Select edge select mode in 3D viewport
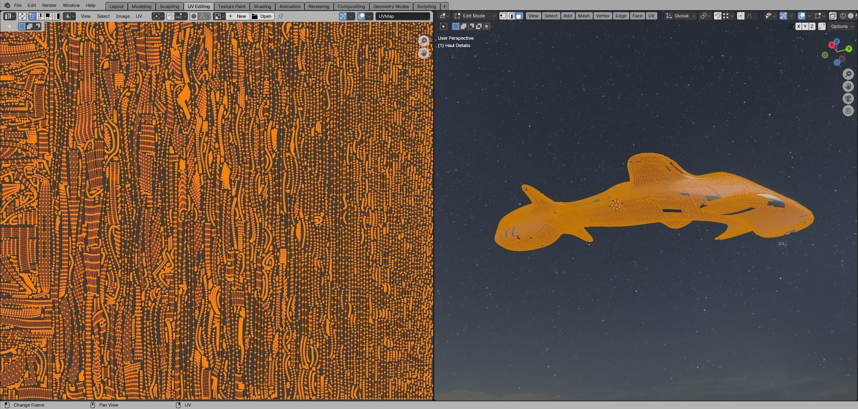 click(x=511, y=16)
